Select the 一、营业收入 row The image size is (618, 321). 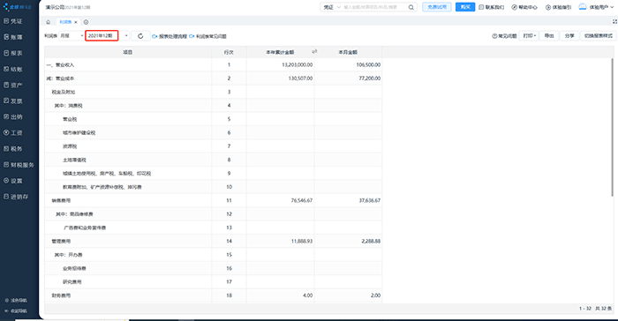tap(214, 64)
